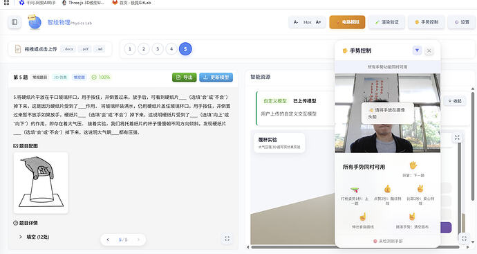Click the gun gesture 上一题 icon
477x254 pixels.
(x=355, y=190)
